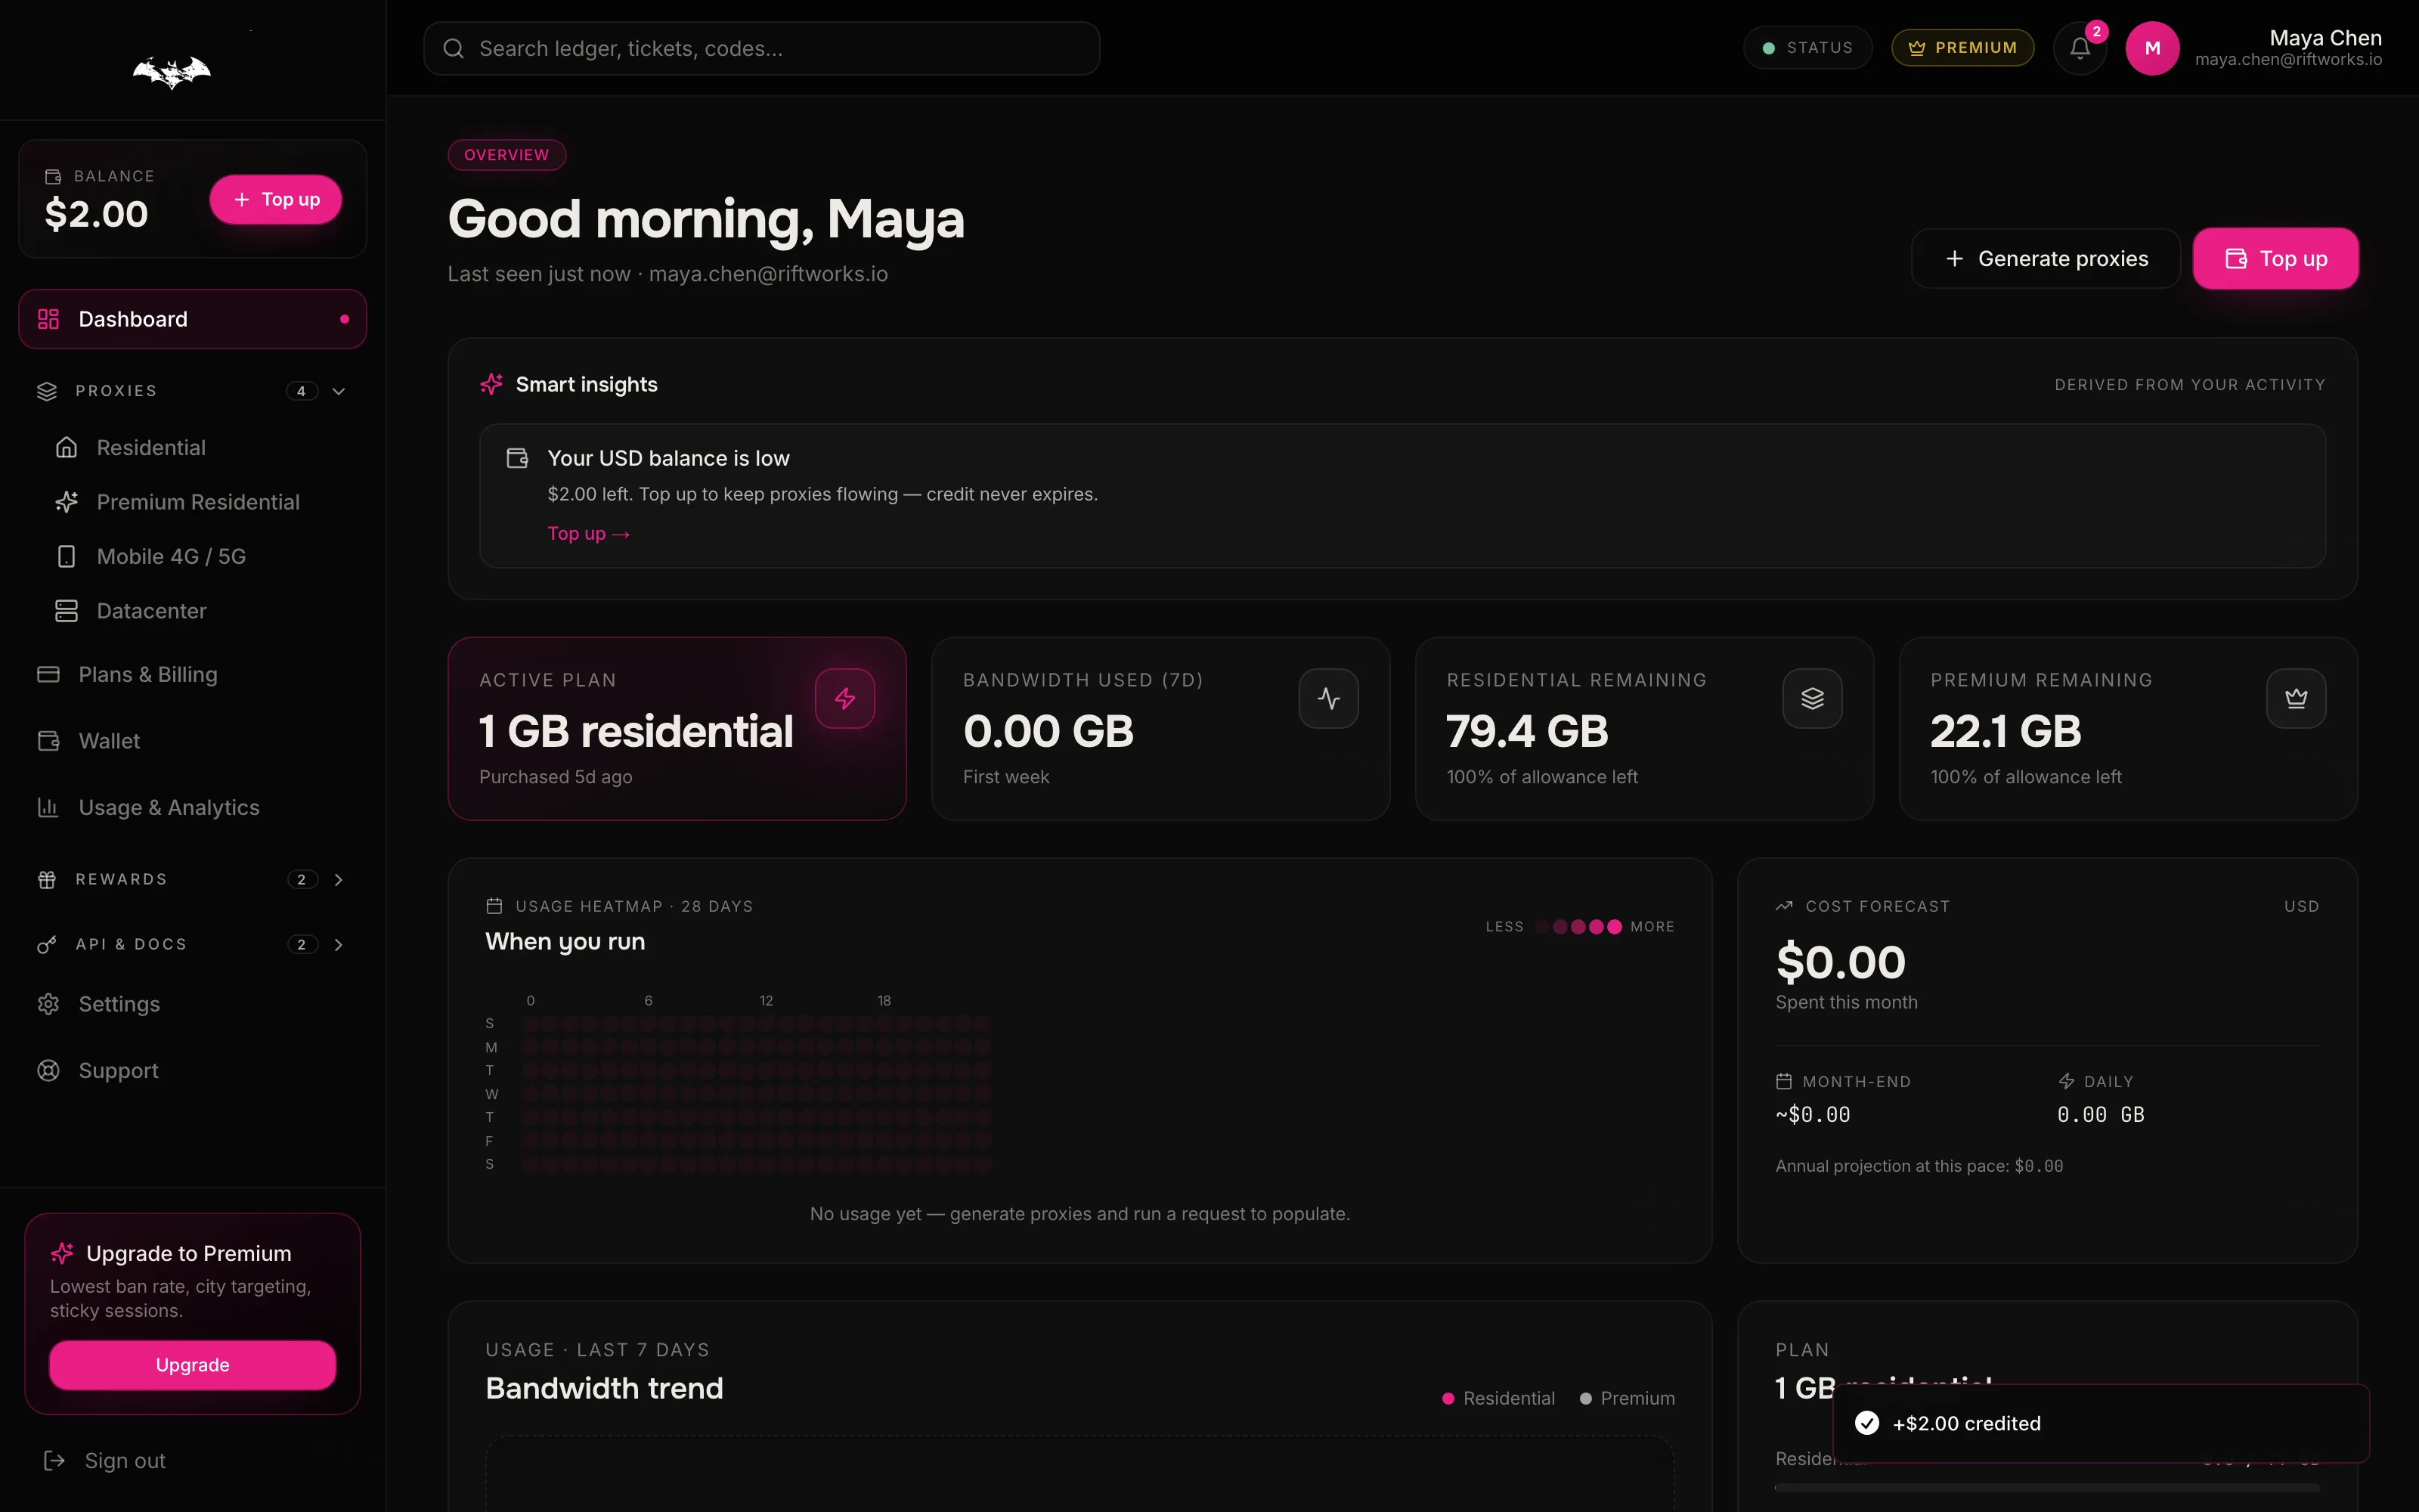Open the Dashboard menu item
Viewport: 2419px width, 1512px height.
(192, 319)
